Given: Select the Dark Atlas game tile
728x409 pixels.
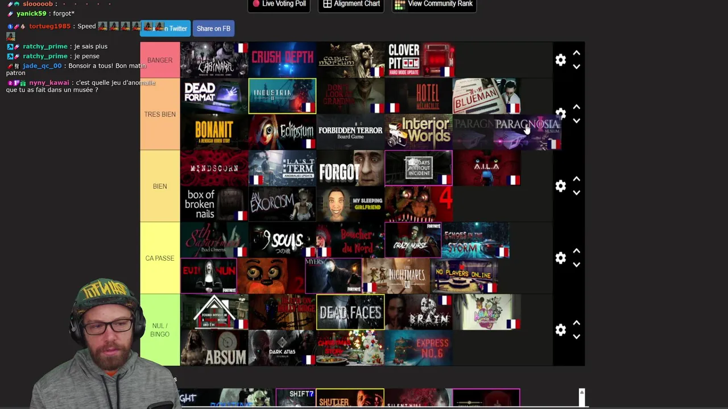Looking at the screenshot, I should (x=282, y=348).
